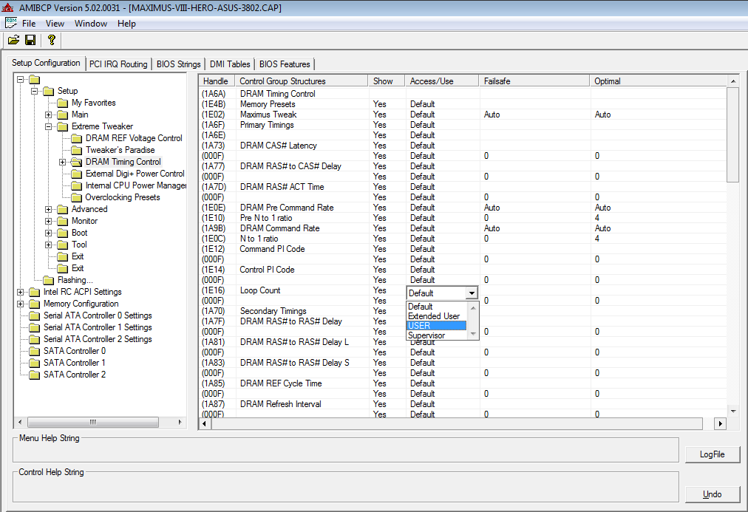Click the Help question mark icon

[x=51, y=40]
